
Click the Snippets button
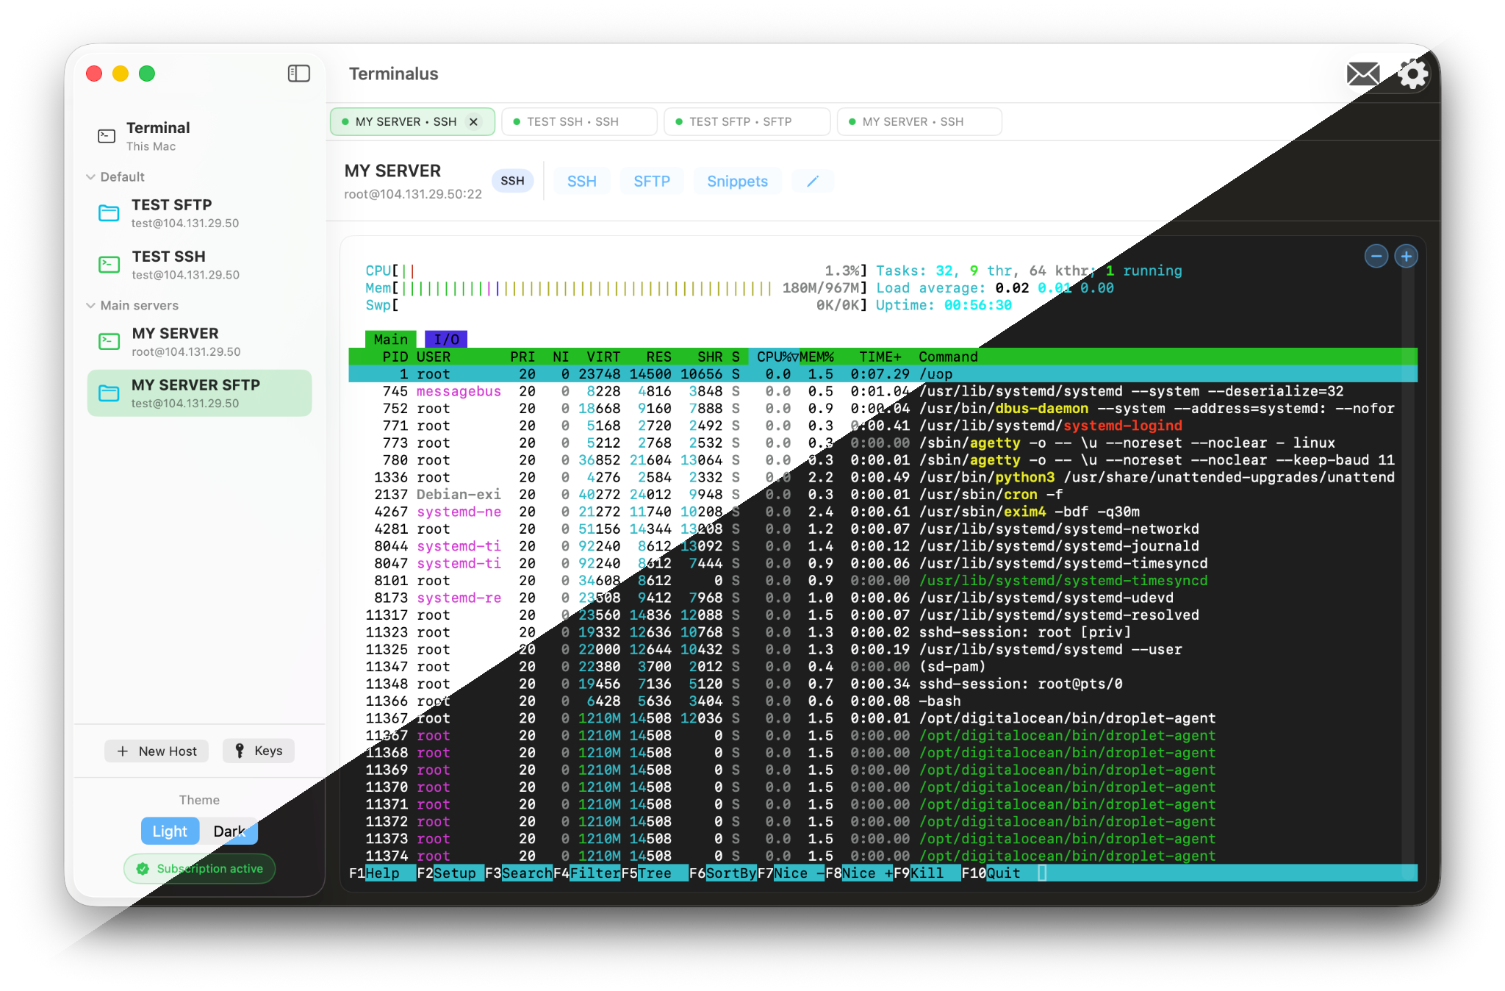pos(737,181)
